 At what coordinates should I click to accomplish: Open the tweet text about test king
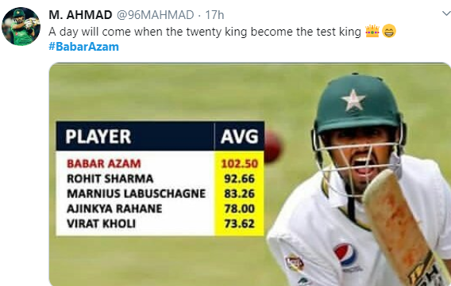point(205,32)
